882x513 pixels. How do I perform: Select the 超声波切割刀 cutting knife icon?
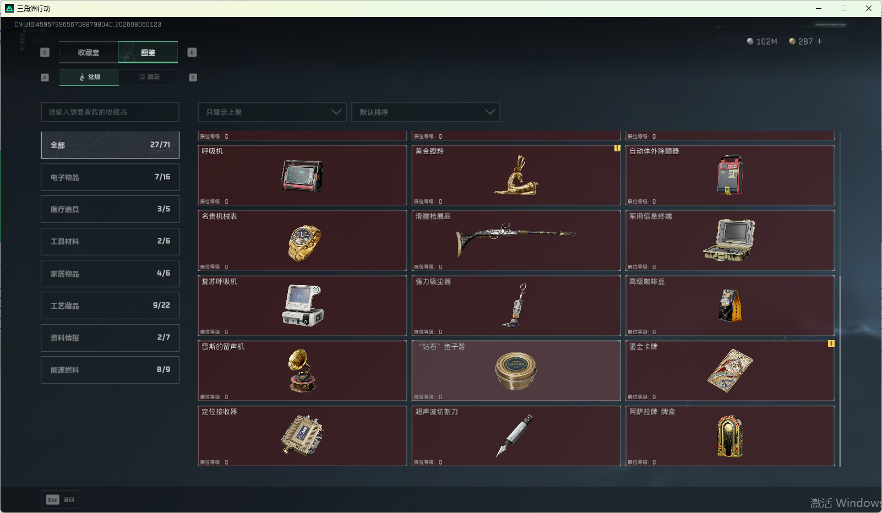coord(516,435)
